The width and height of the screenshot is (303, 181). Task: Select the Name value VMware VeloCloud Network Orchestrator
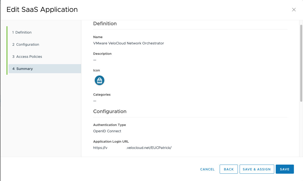129,43
